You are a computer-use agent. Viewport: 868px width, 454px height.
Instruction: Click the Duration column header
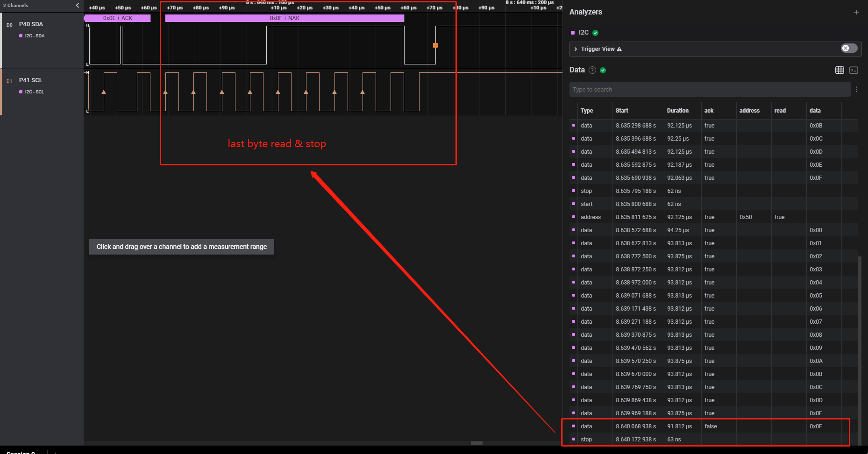tap(677, 111)
